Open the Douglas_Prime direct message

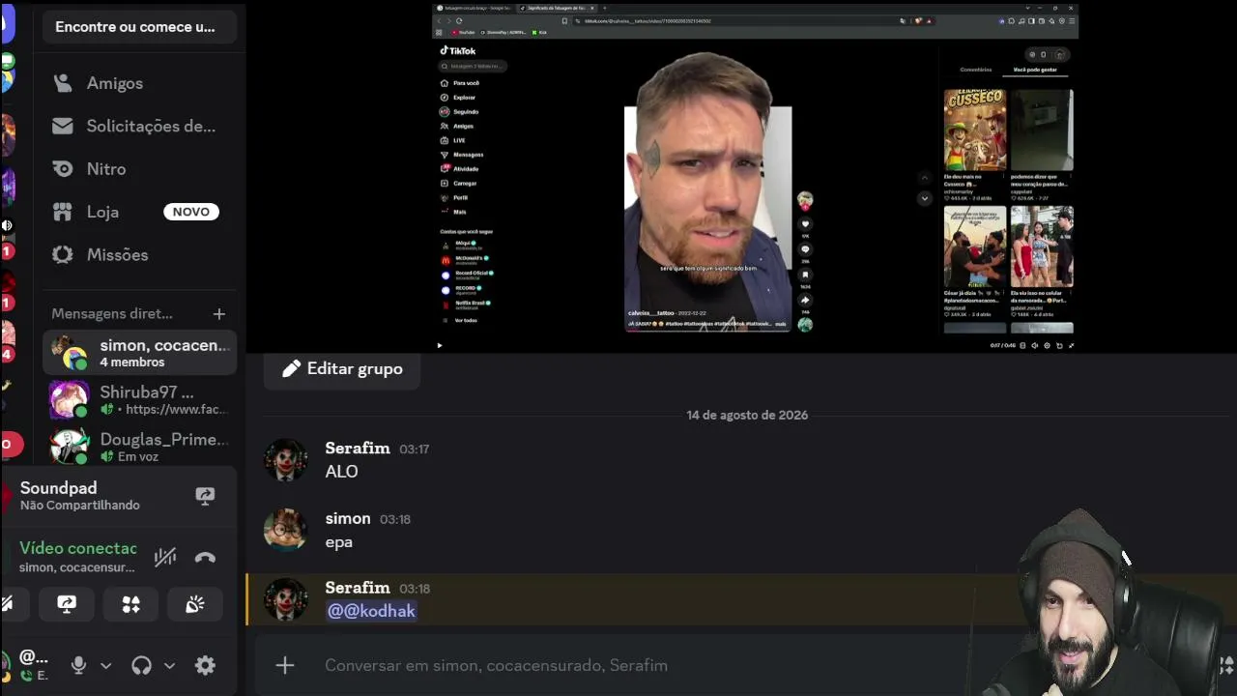pos(139,447)
